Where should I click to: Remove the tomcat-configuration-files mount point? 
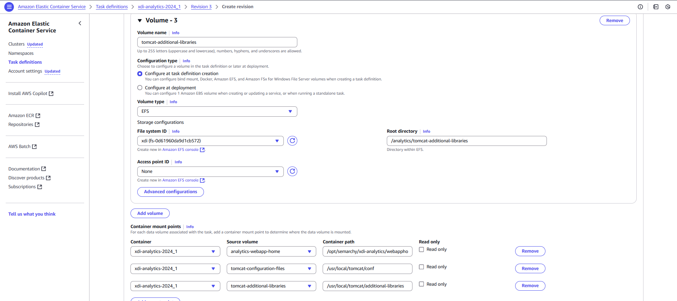(530, 269)
